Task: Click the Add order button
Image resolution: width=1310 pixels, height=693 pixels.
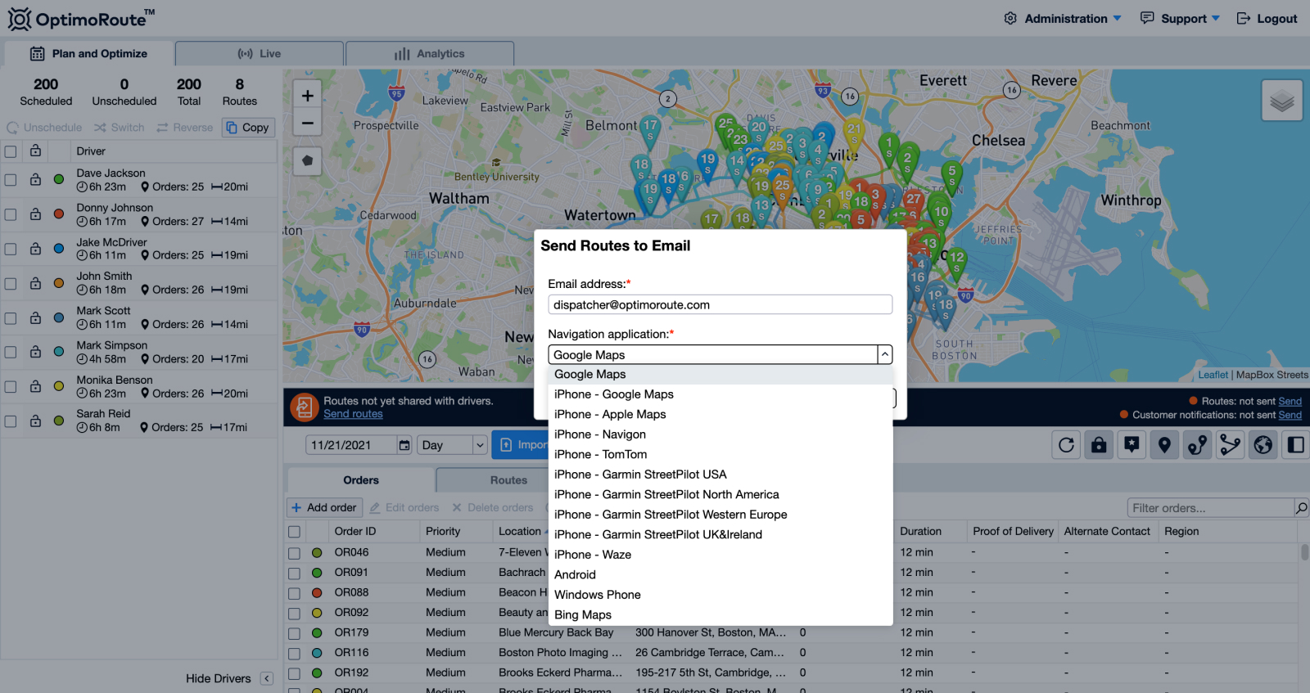Action: [324, 507]
